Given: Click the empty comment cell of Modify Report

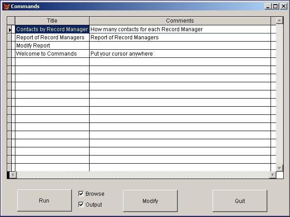Looking at the screenshot, I should coord(180,46).
